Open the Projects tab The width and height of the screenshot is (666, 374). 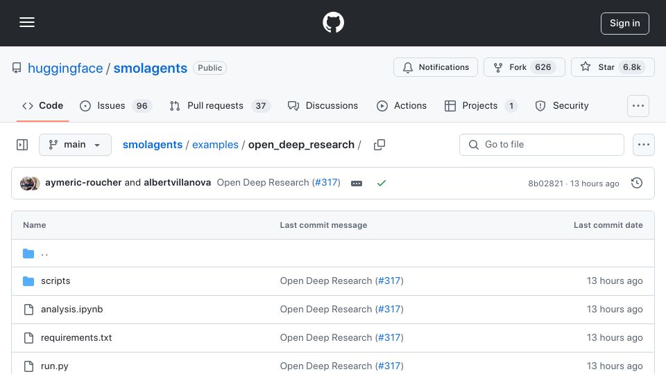click(481, 105)
